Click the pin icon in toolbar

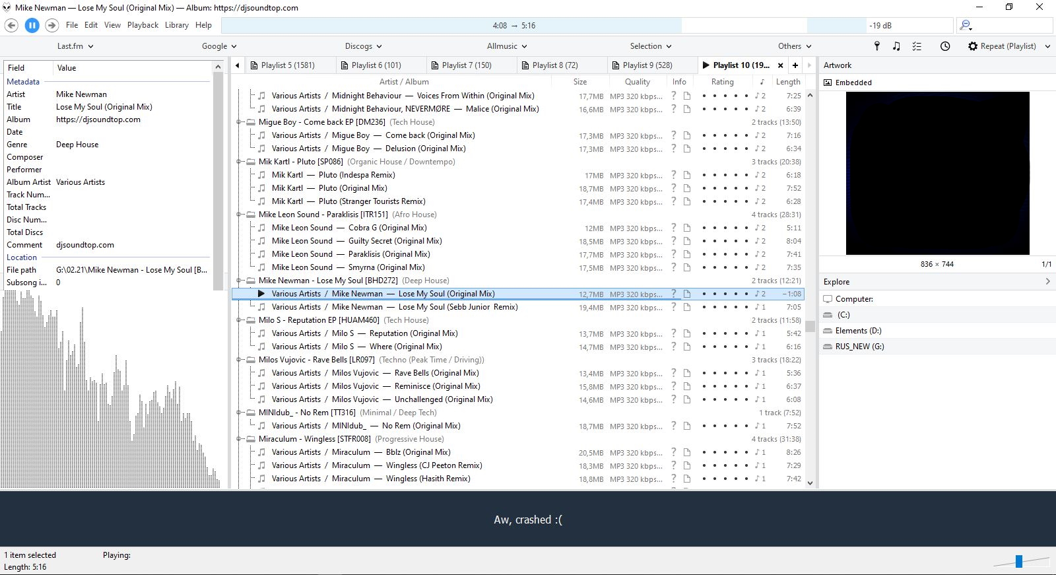pos(876,46)
